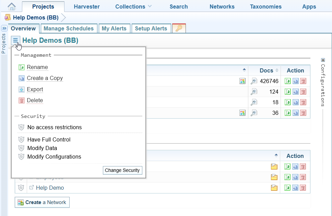Click the red delete icon in the 426746 docs row

[303, 81]
